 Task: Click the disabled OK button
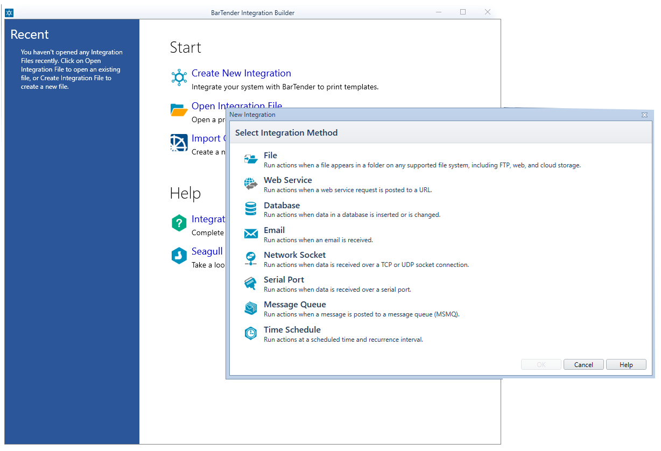[541, 365]
